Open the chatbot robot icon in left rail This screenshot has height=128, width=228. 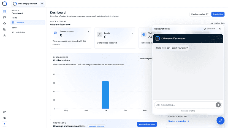4,23
